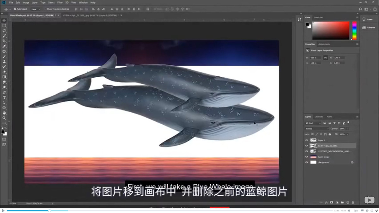Open the Normal blend mode dropdown
Image resolution: width=379 pixels, height=213 pixels.
pos(316,128)
